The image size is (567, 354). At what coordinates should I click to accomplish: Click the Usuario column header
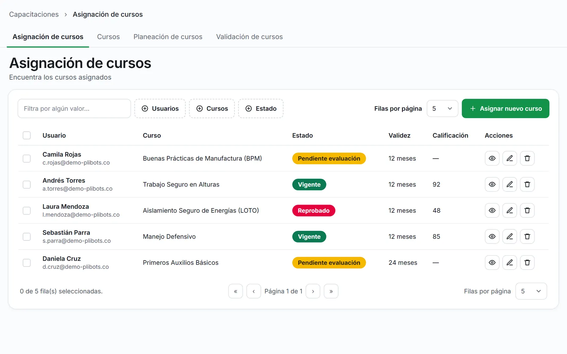[x=54, y=136]
